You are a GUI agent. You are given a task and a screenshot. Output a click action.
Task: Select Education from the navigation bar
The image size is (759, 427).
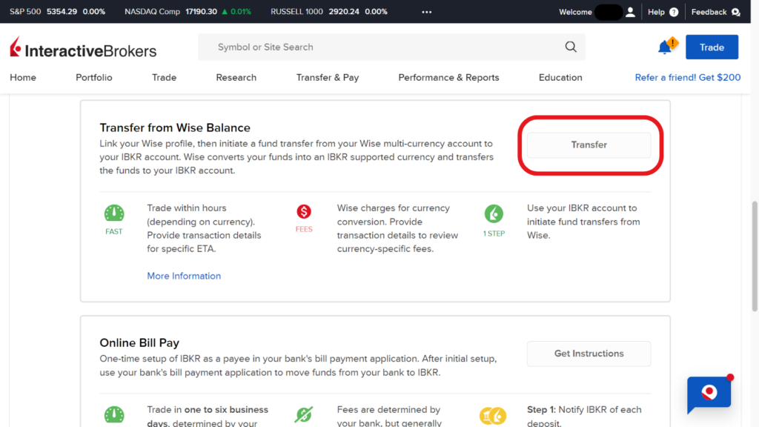tap(560, 77)
